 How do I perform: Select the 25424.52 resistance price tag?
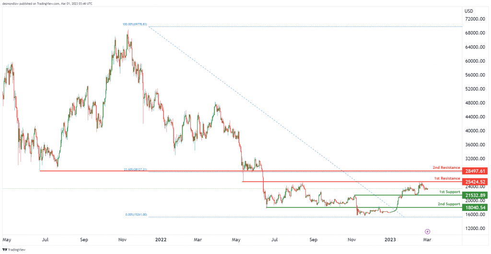click(x=475, y=182)
